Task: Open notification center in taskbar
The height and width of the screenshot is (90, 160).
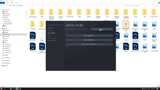Action: tap(157, 89)
